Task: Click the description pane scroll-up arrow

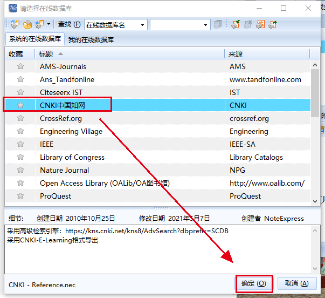Action: click(x=315, y=231)
